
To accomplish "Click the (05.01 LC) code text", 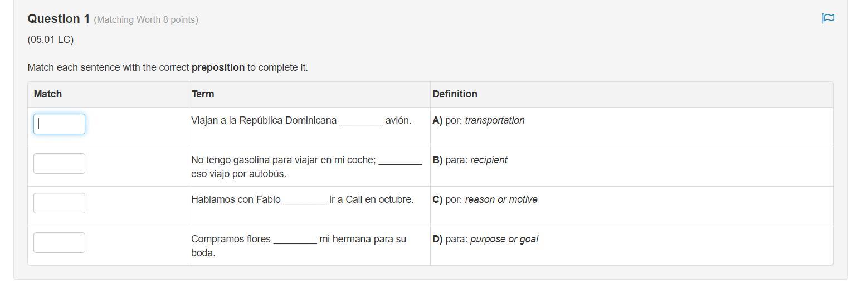I will click(x=51, y=40).
